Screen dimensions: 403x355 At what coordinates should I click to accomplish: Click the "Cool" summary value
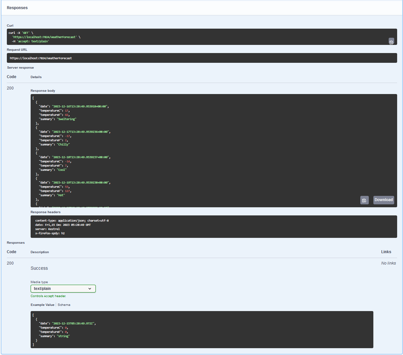[62, 170]
